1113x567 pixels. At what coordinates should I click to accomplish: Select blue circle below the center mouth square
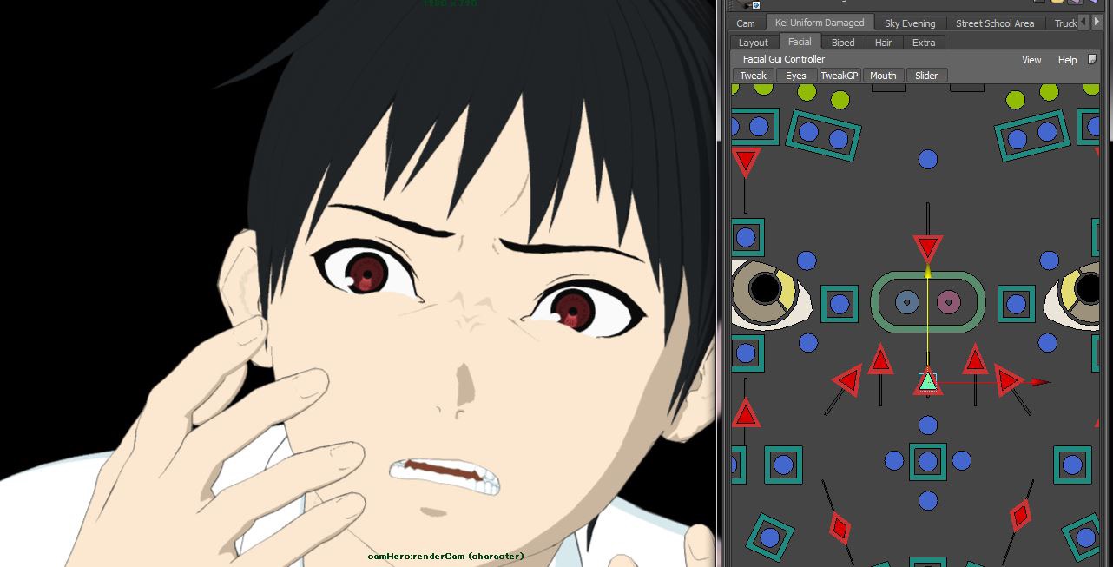click(x=928, y=501)
